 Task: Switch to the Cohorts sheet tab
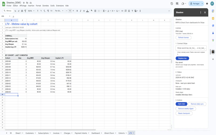tap(122, 133)
